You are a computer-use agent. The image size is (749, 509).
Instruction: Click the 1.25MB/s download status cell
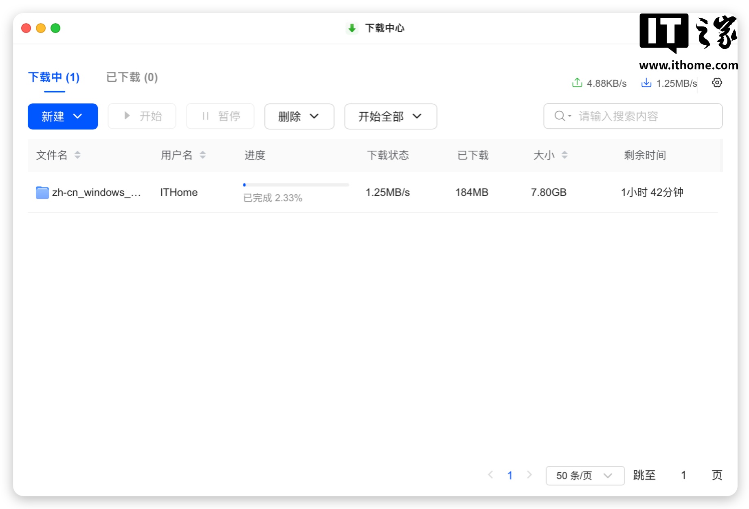pyautogui.click(x=387, y=192)
